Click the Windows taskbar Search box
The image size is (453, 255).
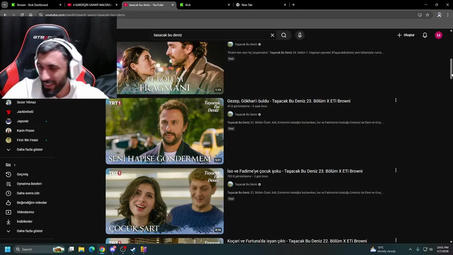tap(40, 249)
